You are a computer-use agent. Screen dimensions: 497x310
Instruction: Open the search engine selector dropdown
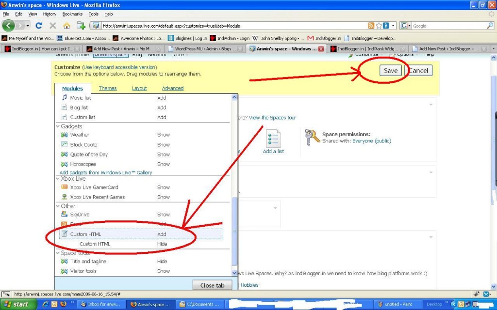(x=409, y=26)
